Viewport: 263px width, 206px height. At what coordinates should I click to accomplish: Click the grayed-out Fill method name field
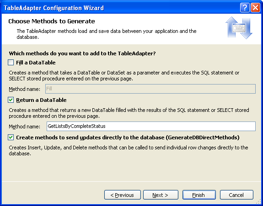[150, 89]
